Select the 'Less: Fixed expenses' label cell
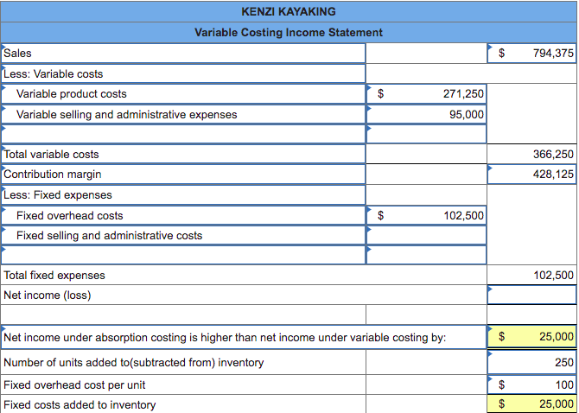The image size is (579, 413). tap(183, 195)
